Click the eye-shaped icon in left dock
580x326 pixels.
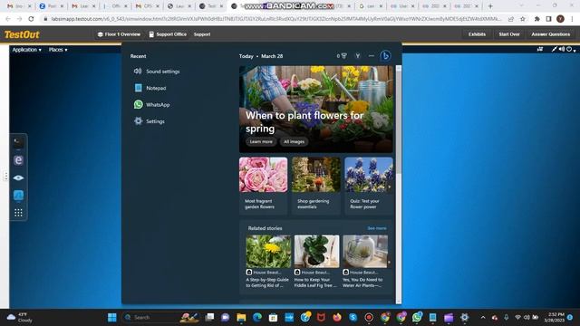[18, 177]
